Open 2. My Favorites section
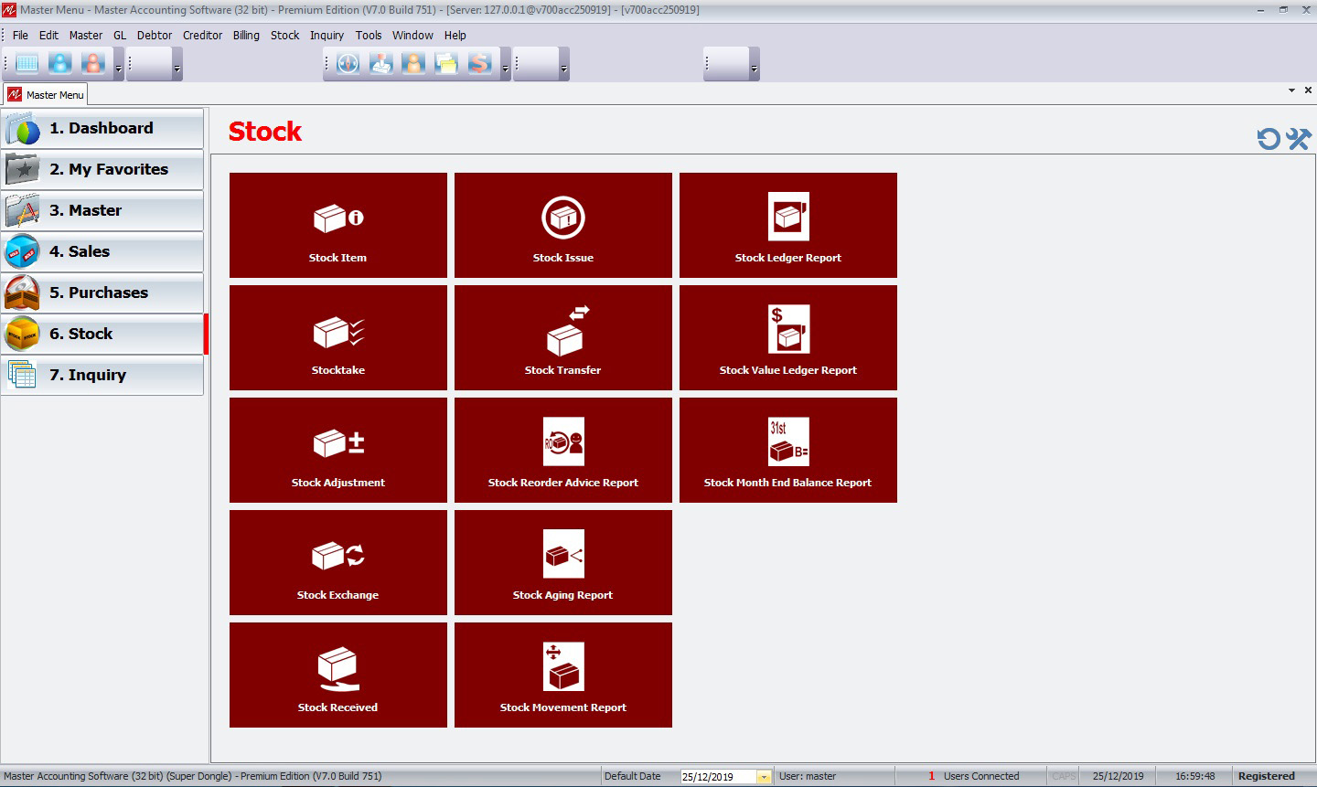 pos(102,170)
